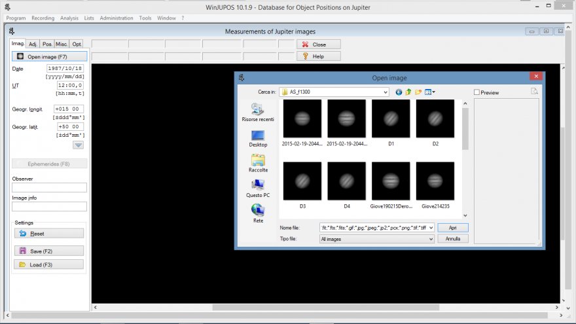Open Rete in the places bar
This screenshot has height=324, width=576.
[258, 214]
